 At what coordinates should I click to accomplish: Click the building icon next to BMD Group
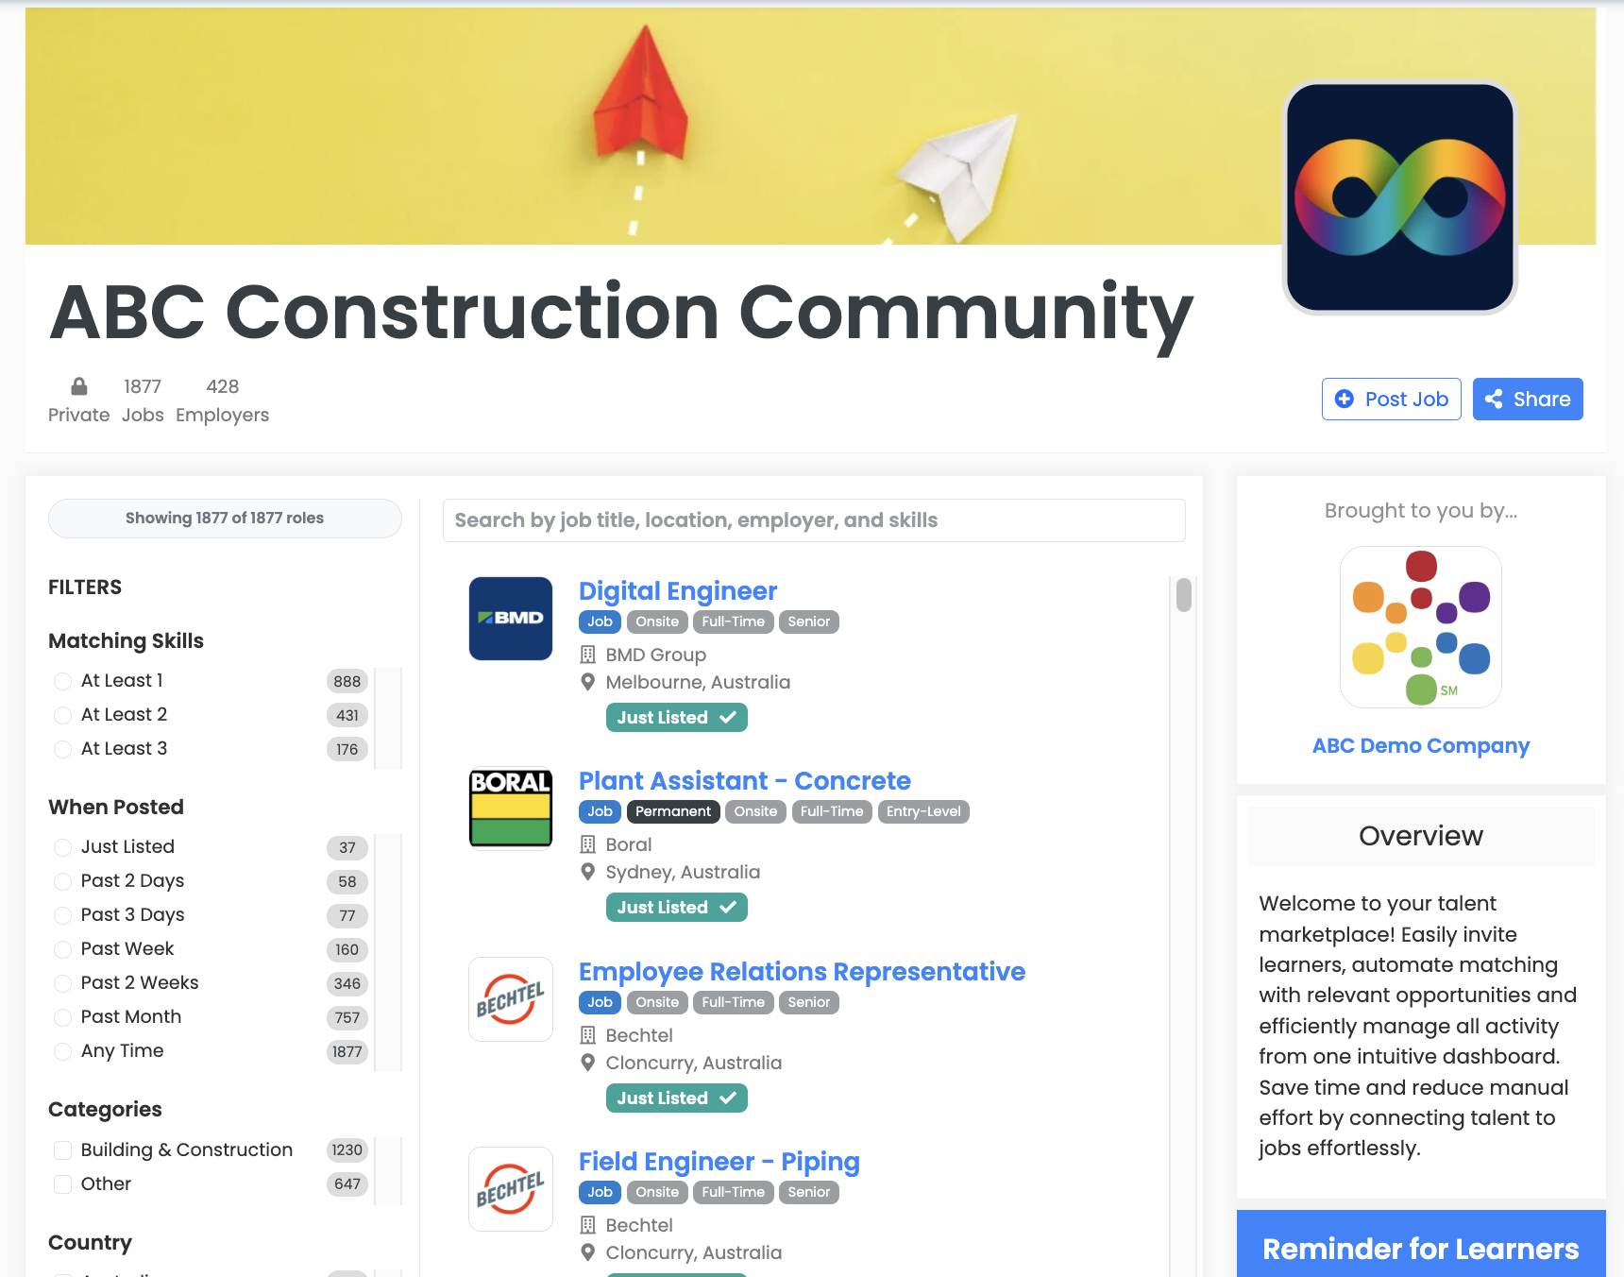587,655
